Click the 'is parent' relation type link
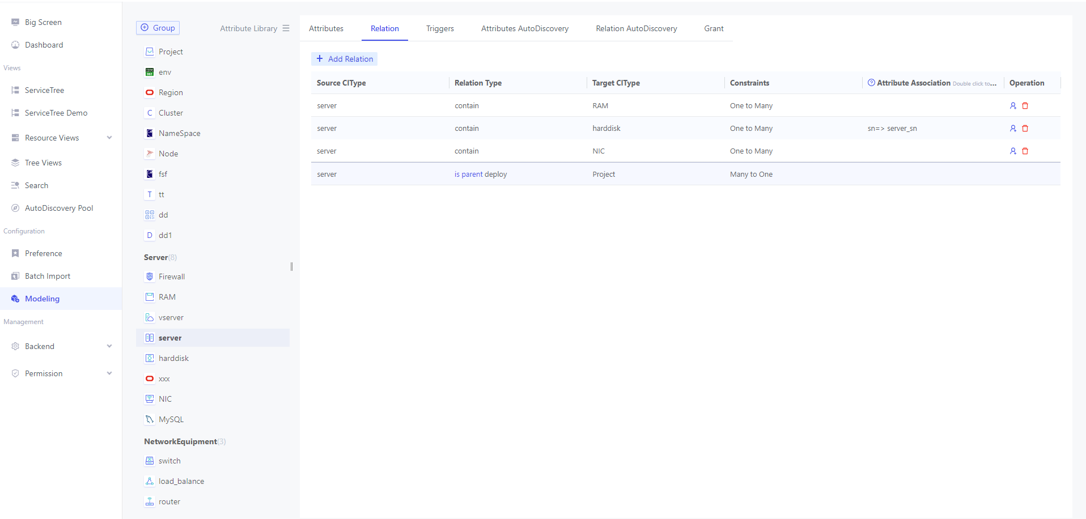 469,174
